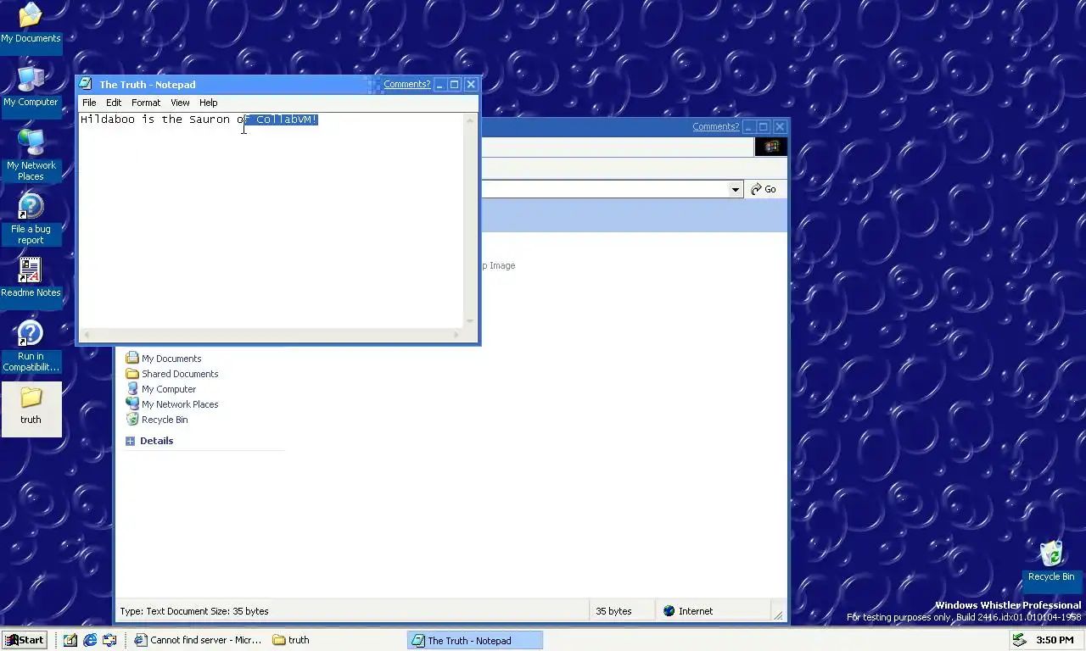Image resolution: width=1086 pixels, height=651 pixels.
Task: Maximize the Notepad window
Action: (x=455, y=84)
